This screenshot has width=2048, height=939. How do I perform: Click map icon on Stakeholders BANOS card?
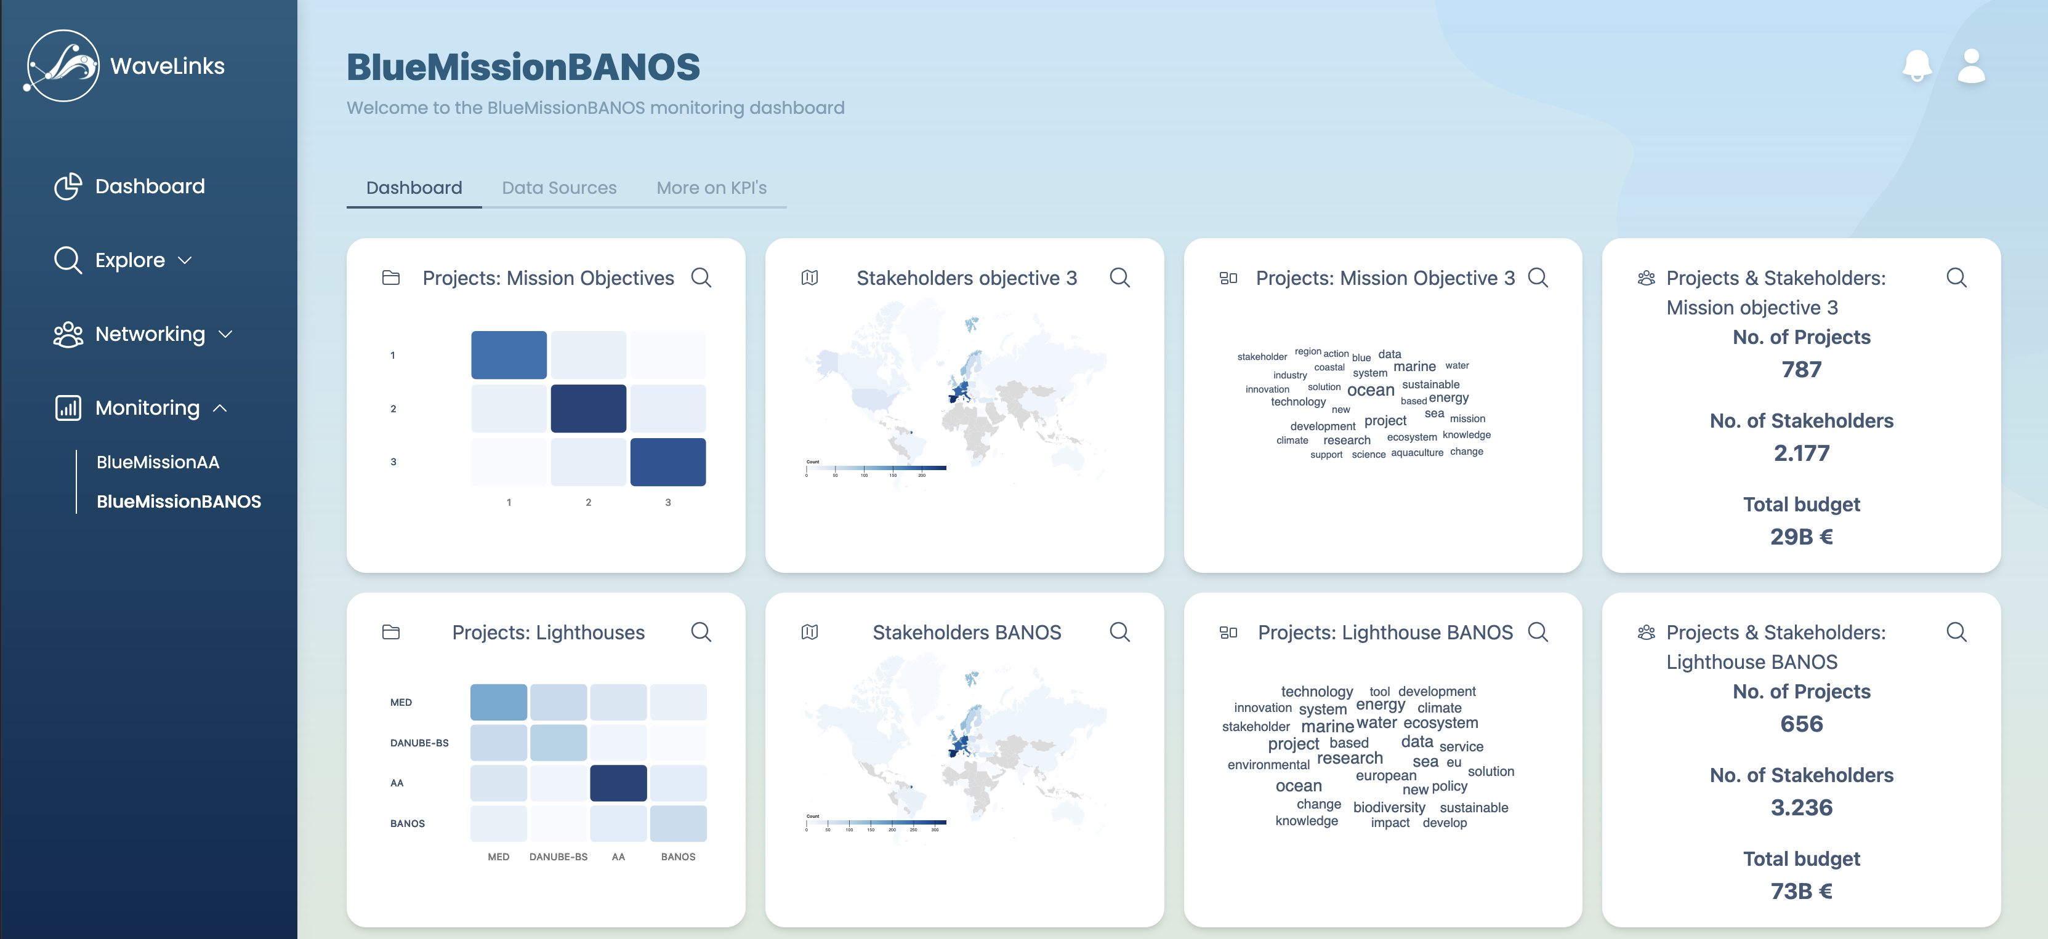[x=809, y=633]
